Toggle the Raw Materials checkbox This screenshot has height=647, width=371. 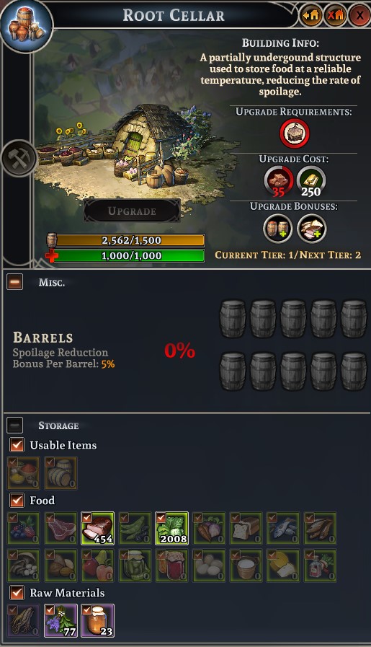17,592
